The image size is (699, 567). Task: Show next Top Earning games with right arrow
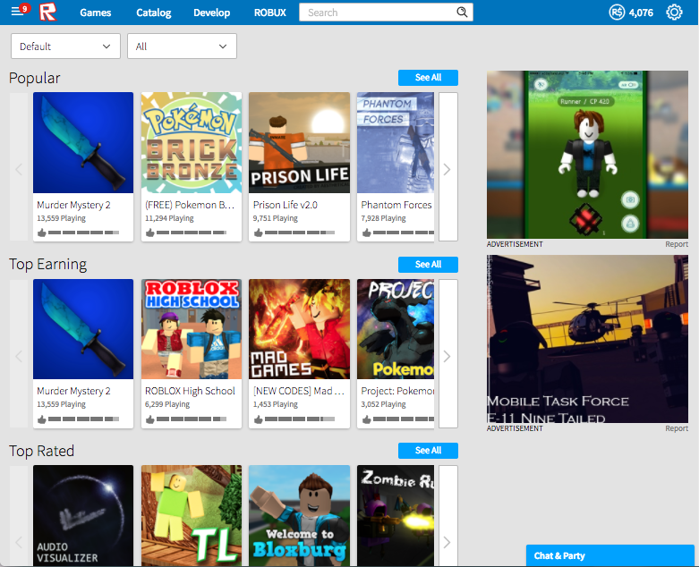pyautogui.click(x=448, y=353)
